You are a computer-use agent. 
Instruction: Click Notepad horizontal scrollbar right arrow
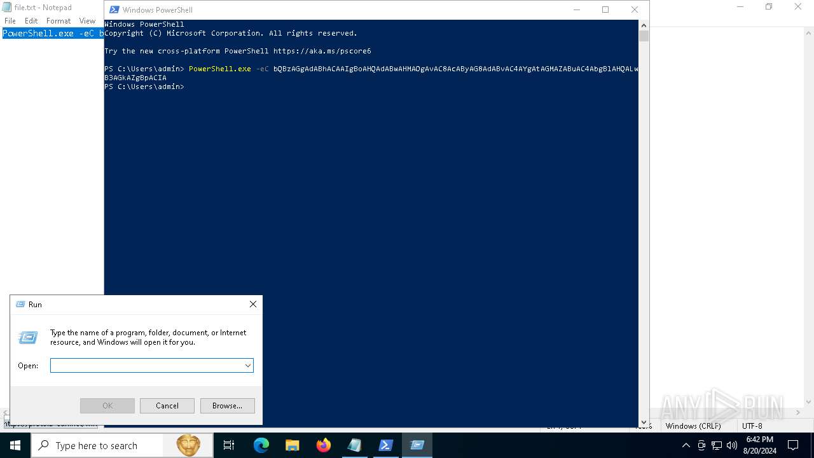pyautogui.click(x=797, y=413)
